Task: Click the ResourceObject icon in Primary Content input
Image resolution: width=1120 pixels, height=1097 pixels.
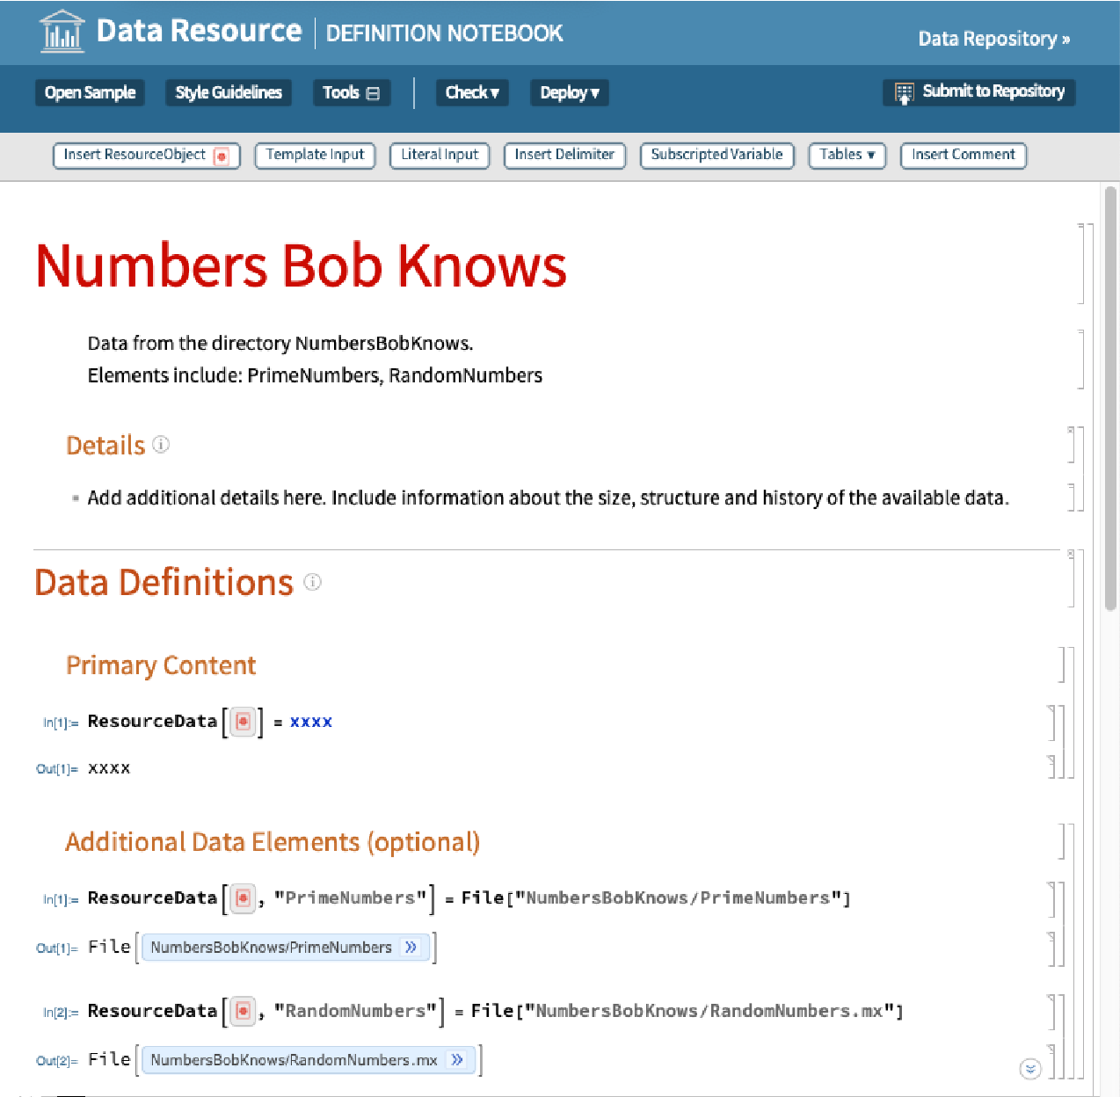Action: pos(243,723)
